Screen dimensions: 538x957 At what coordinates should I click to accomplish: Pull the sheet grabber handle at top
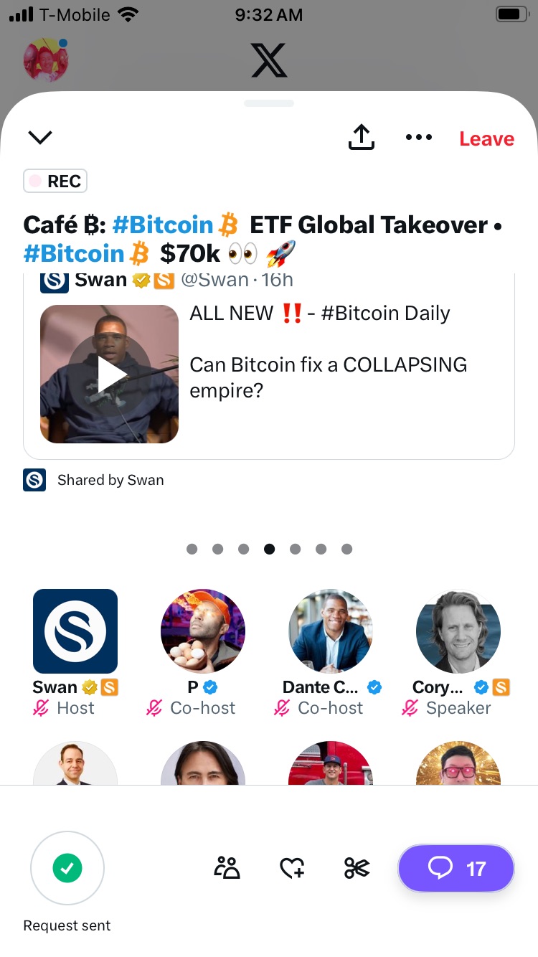point(269,103)
